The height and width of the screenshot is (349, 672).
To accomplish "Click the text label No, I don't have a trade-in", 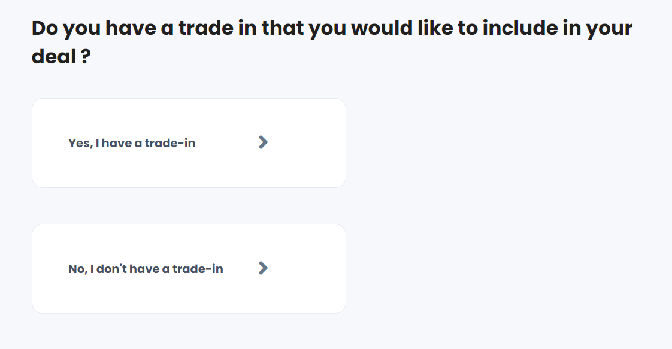I will (145, 268).
